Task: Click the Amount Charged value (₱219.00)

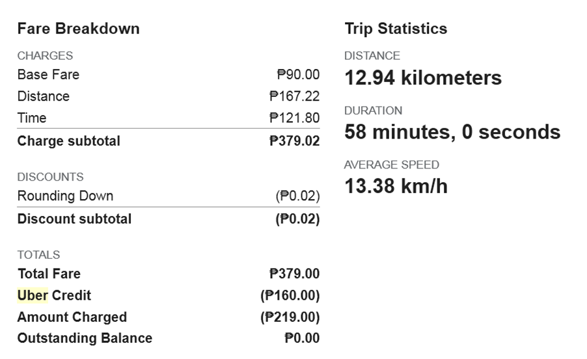Action: (x=290, y=317)
